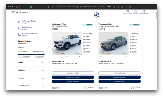163x98 pixels.
Task: Click Volkswagen Outlet badge on Polo card
Action: [135, 25]
